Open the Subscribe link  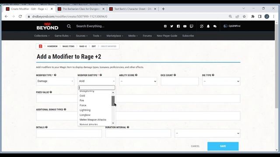[188, 36]
